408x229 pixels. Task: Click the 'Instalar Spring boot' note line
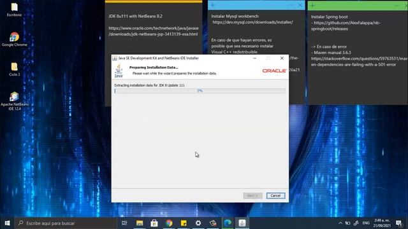point(330,17)
